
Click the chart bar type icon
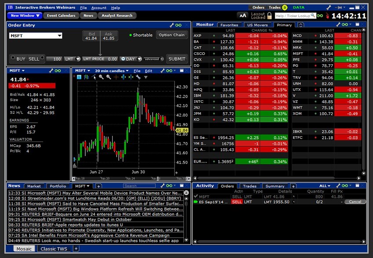click(x=86, y=77)
